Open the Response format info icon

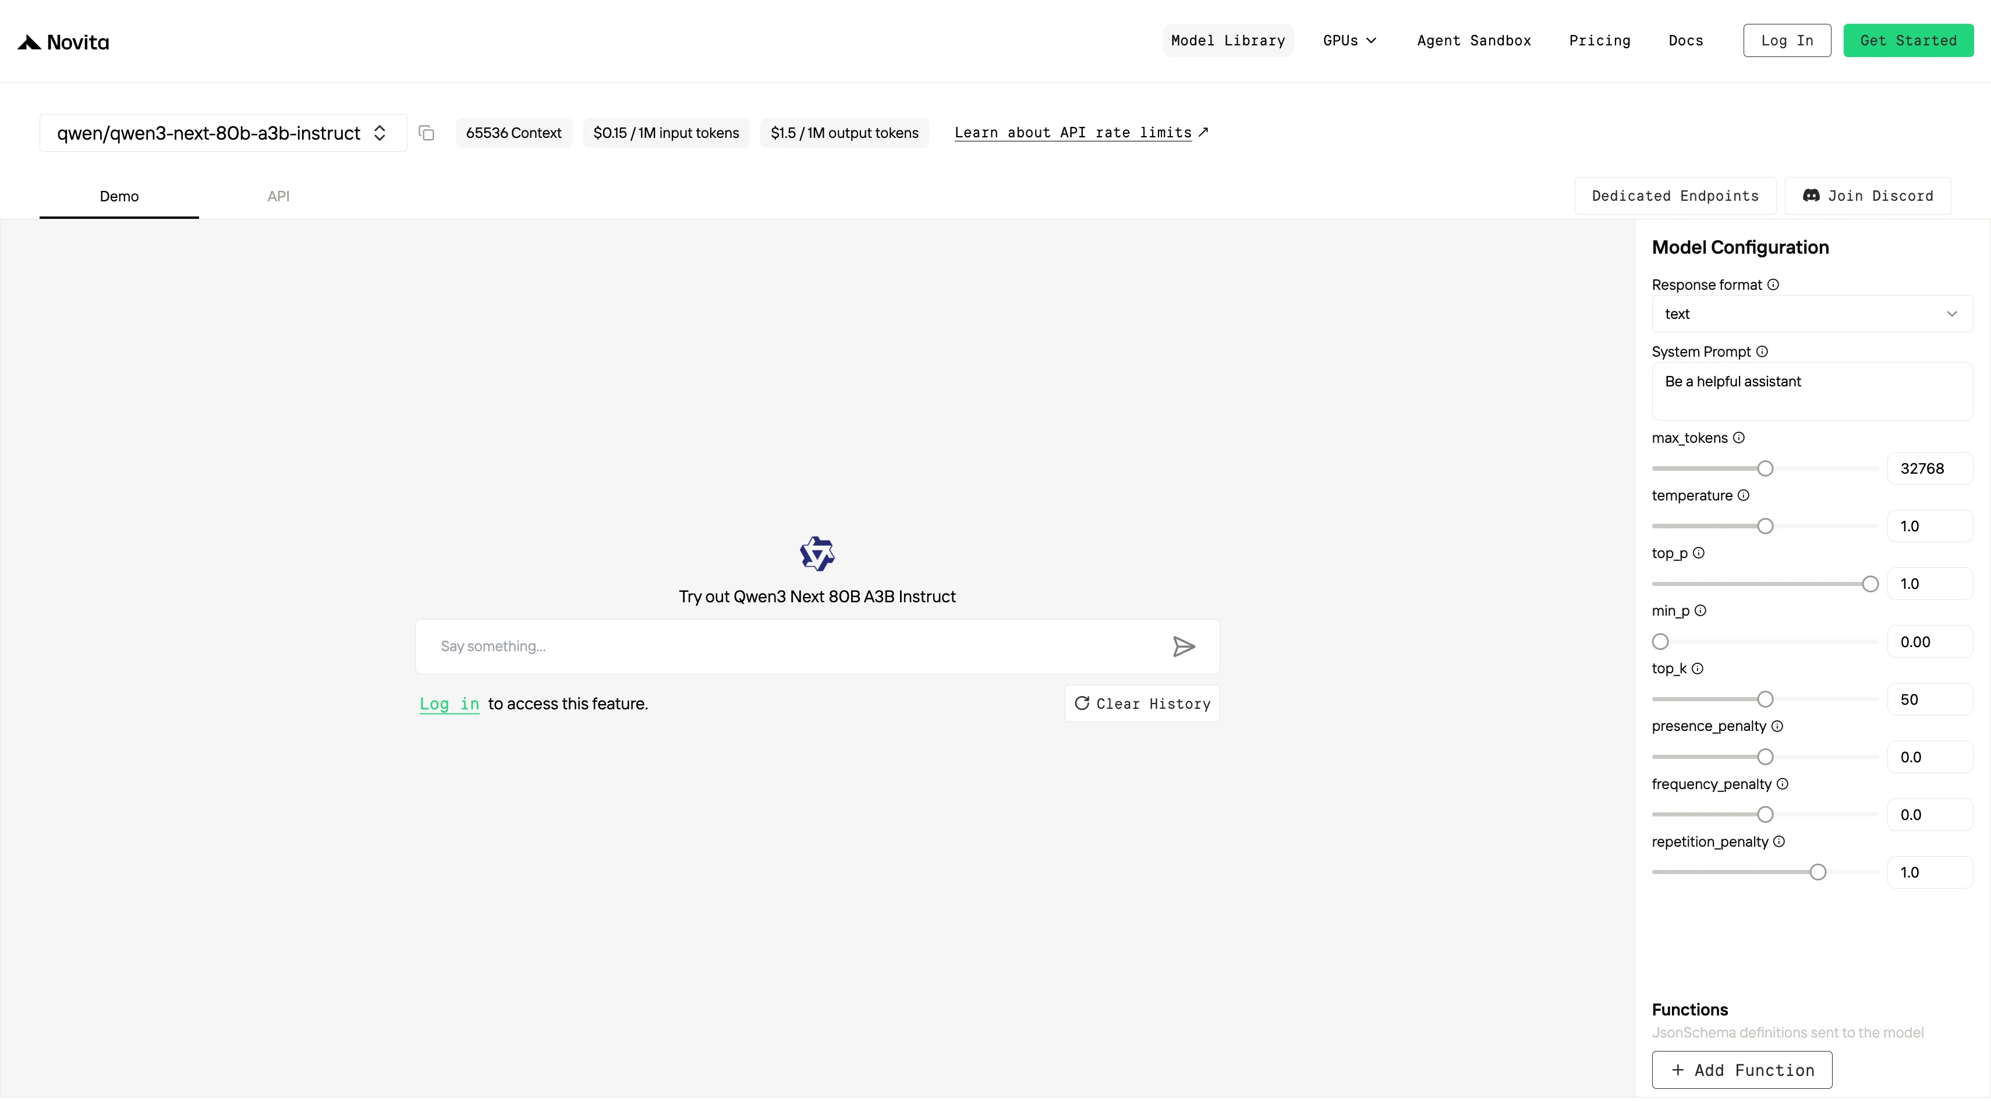1773,285
